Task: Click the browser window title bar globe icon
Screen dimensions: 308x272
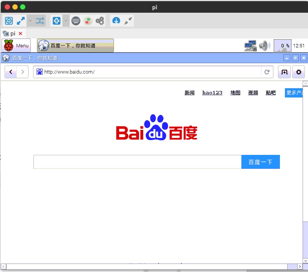Action: click(6, 58)
